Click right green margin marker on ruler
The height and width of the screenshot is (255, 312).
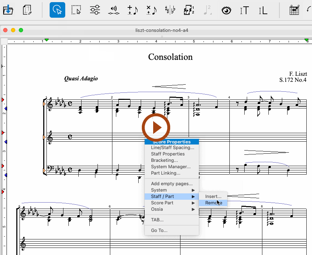tap(306, 40)
